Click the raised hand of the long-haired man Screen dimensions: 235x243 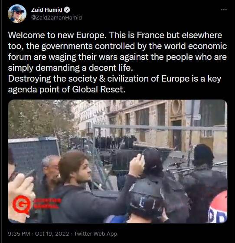coord(137,165)
